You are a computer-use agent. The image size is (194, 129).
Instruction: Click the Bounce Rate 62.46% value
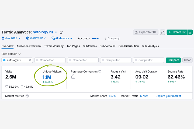176,77
